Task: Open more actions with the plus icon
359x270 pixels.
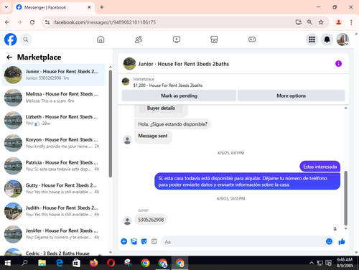Action: click(123, 241)
